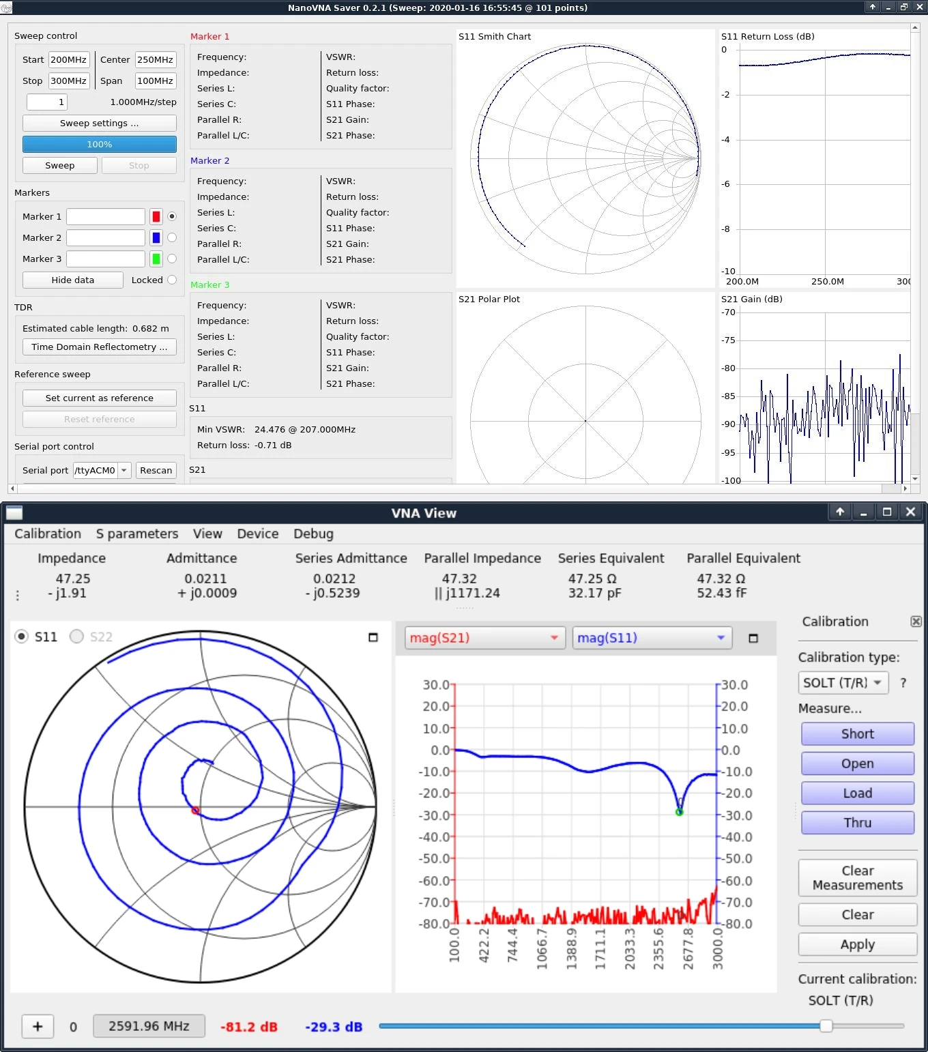Viewport: 928px width, 1052px height.
Task: Expand the SOLT (T/R) calibration type dropdown
Action: [843, 683]
